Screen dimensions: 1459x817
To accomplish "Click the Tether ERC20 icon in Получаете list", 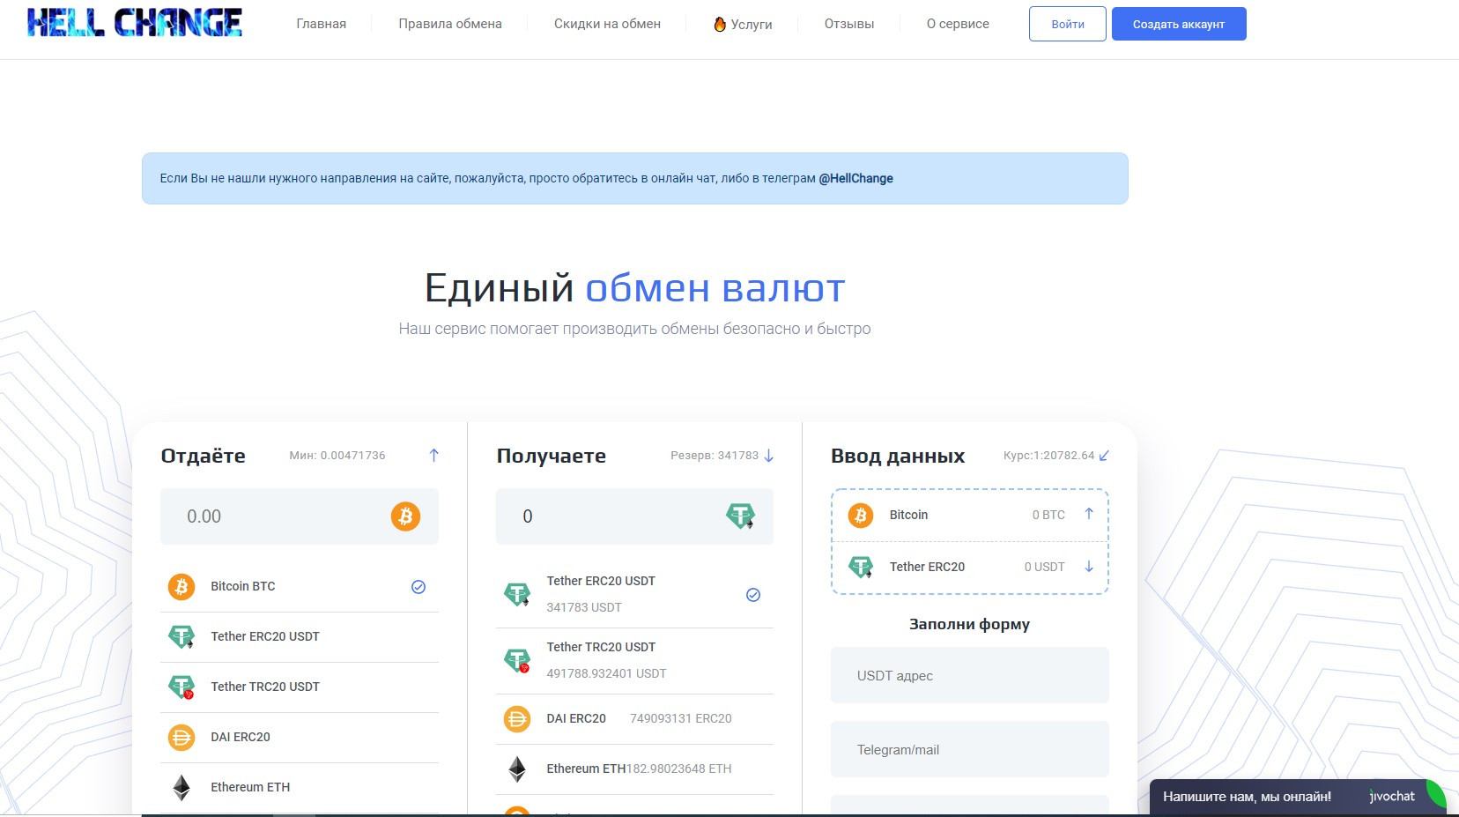I will click(x=517, y=594).
